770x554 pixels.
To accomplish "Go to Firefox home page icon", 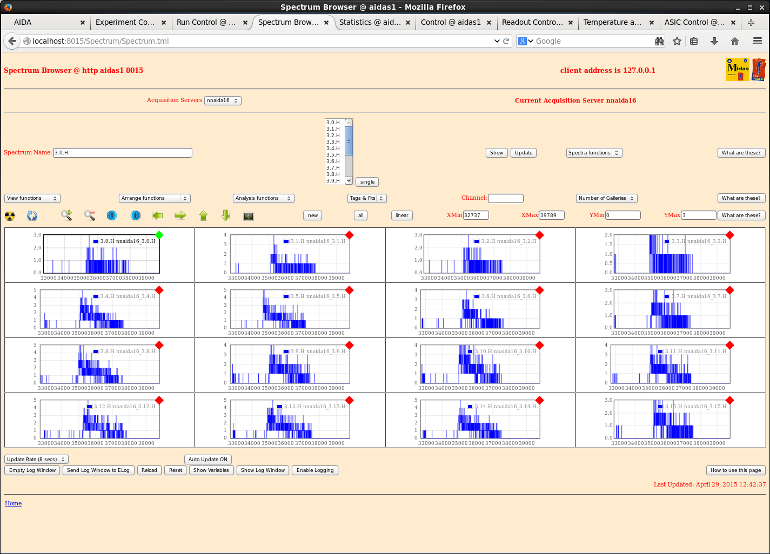I will (735, 41).
